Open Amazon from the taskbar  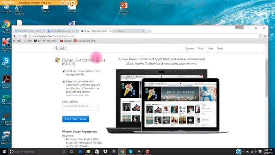[x=113, y=152]
